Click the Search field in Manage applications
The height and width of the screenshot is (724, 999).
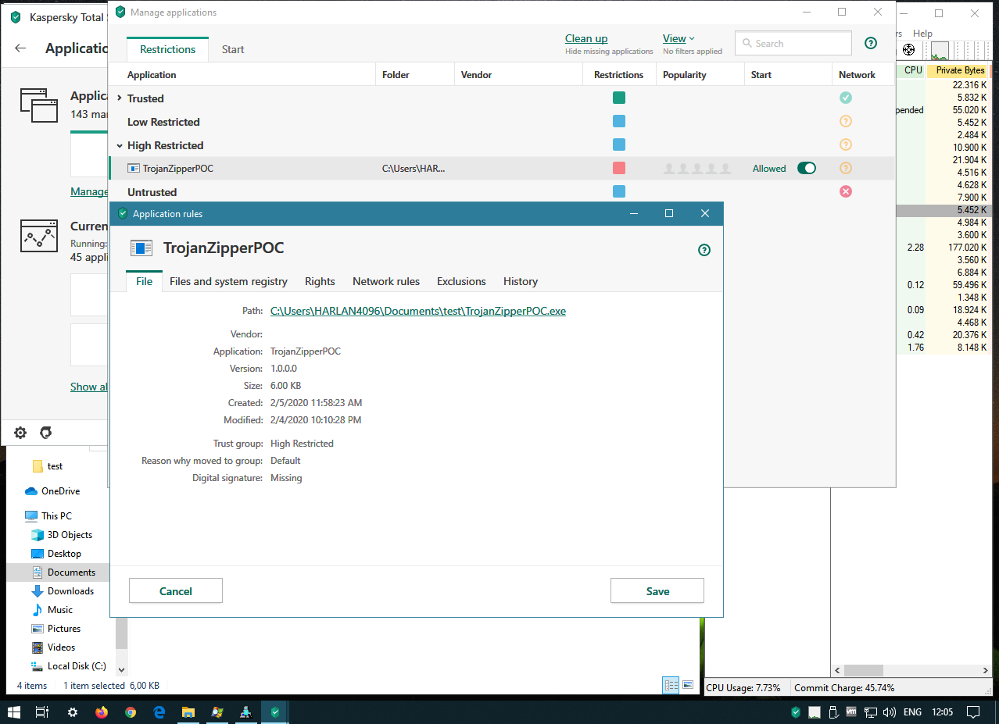click(793, 43)
